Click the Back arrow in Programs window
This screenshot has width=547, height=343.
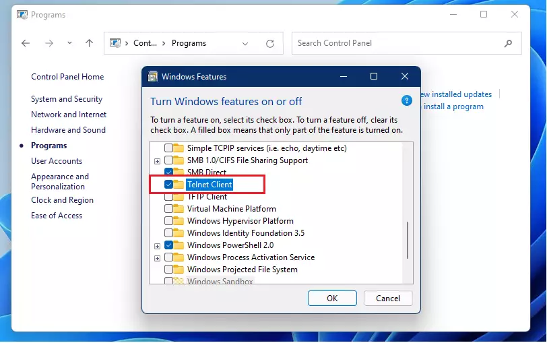click(x=26, y=43)
